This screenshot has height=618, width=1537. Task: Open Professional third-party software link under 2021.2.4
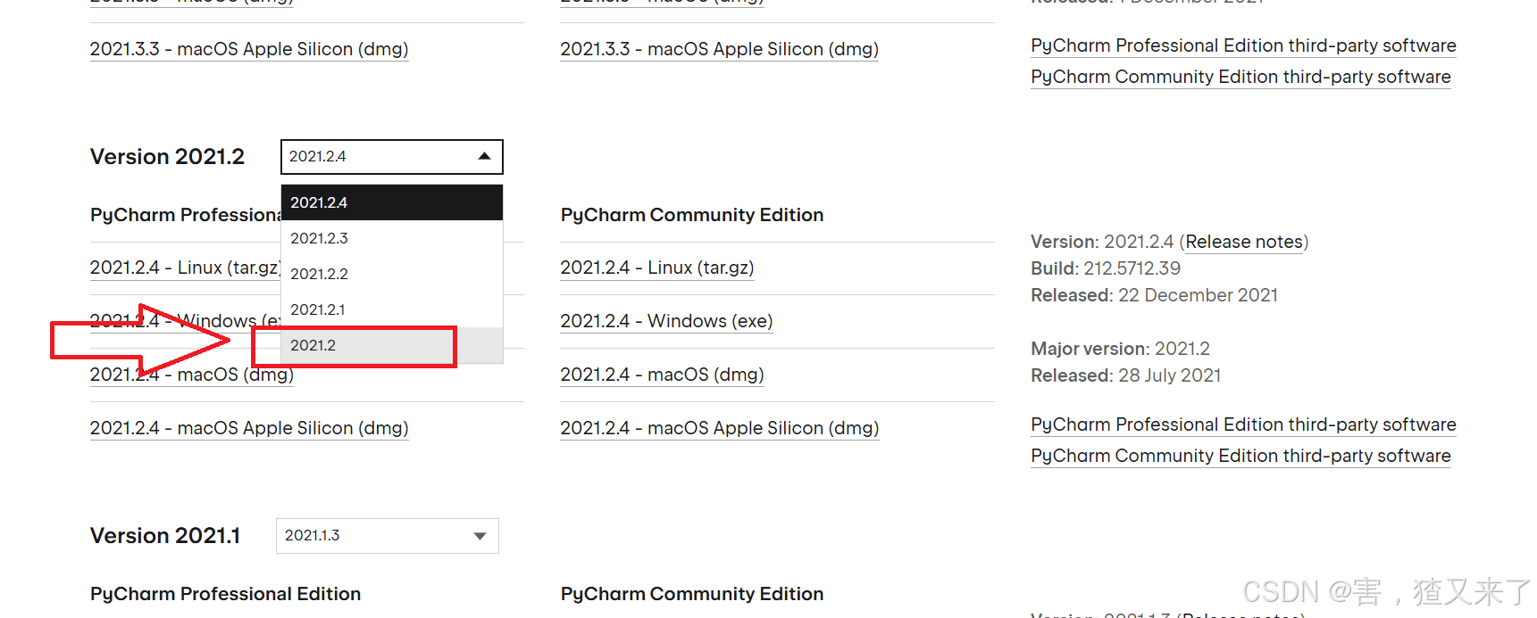[x=1243, y=424]
